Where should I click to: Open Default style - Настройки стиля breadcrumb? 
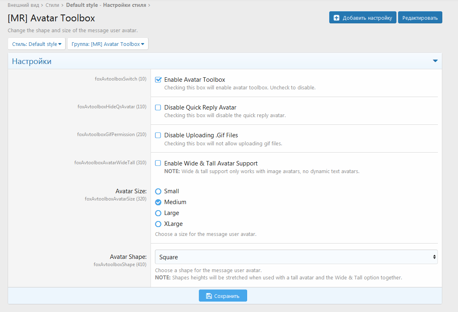click(x=106, y=5)
